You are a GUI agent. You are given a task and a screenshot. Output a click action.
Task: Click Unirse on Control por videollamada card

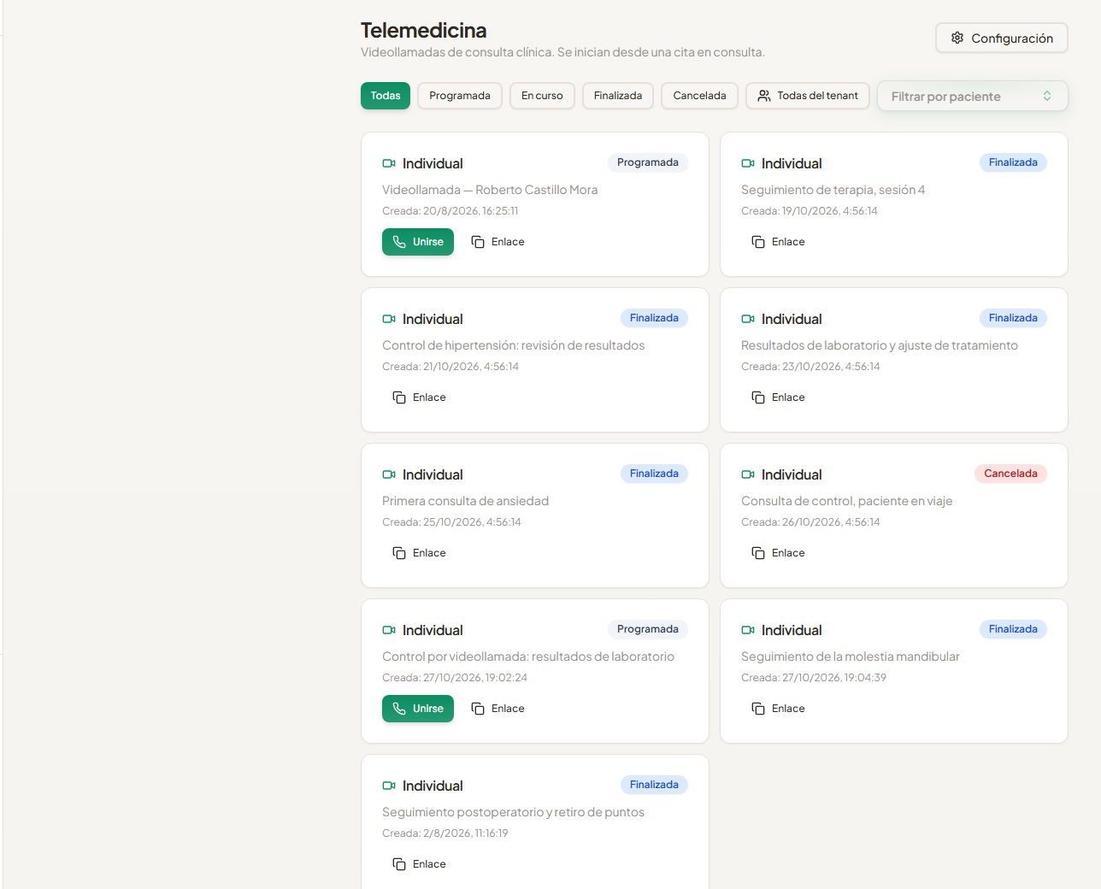(418, 709)
